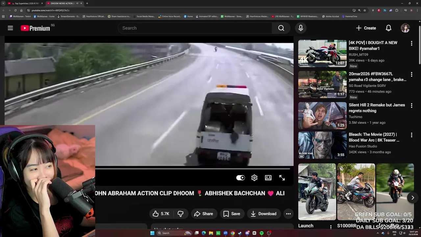Open RUSH_MT09 channel link
Viewport: 421px width, 237px height.
pos(359,55)
